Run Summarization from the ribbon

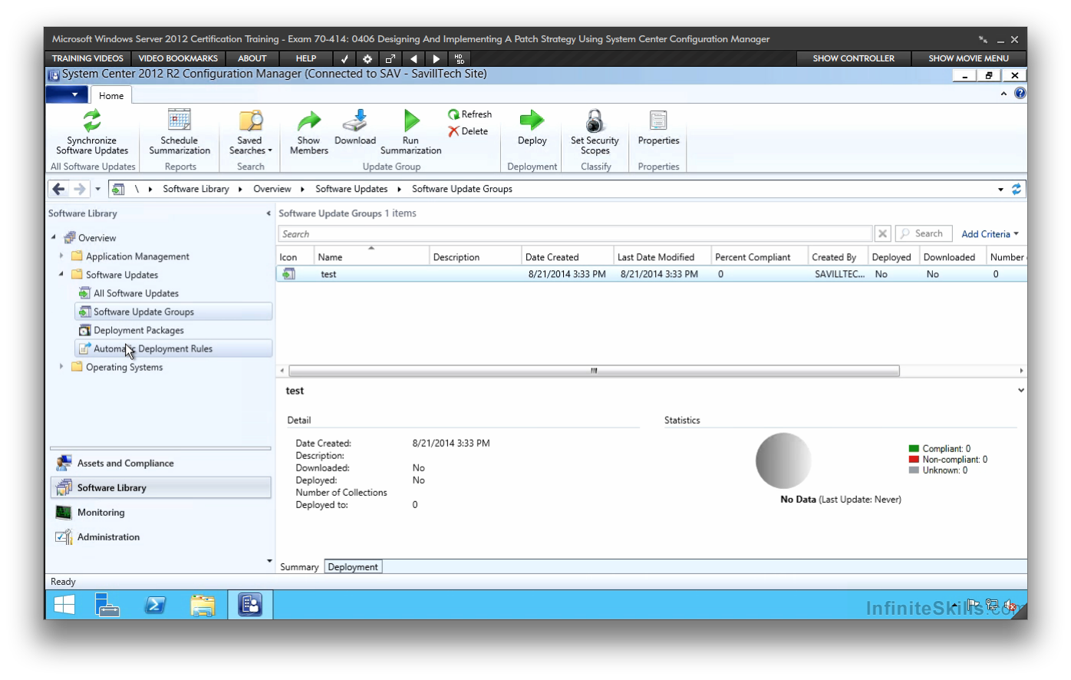point(411,131)
